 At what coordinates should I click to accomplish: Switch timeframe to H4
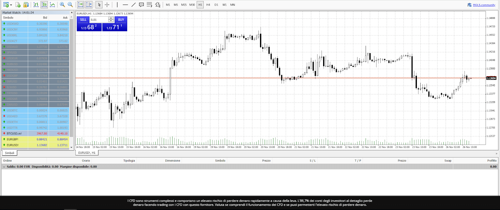pyautogui.click(x=208, y=5)
